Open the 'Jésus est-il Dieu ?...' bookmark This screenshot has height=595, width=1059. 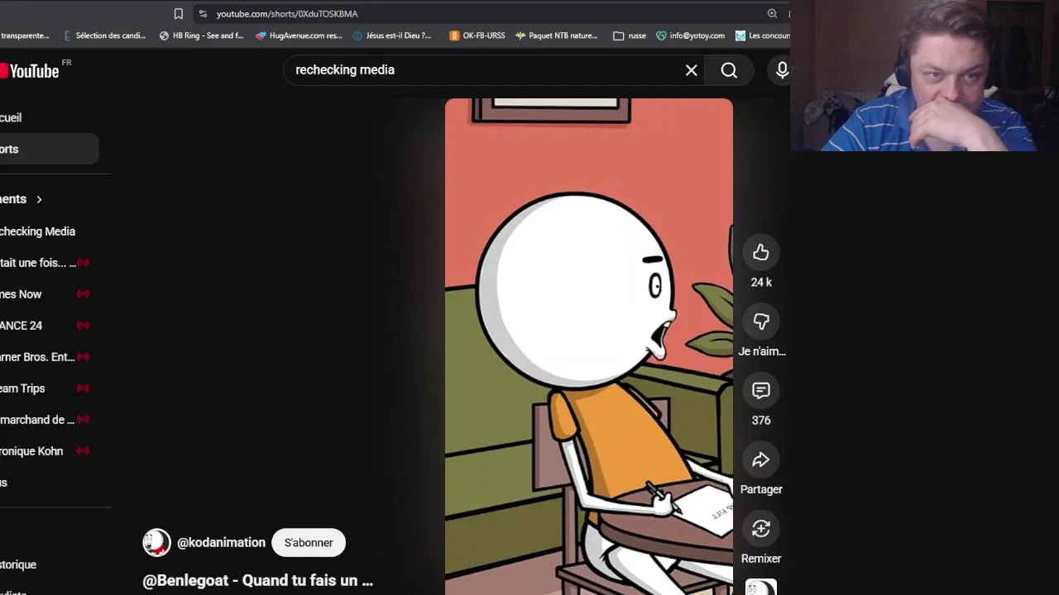pos(392,36)
